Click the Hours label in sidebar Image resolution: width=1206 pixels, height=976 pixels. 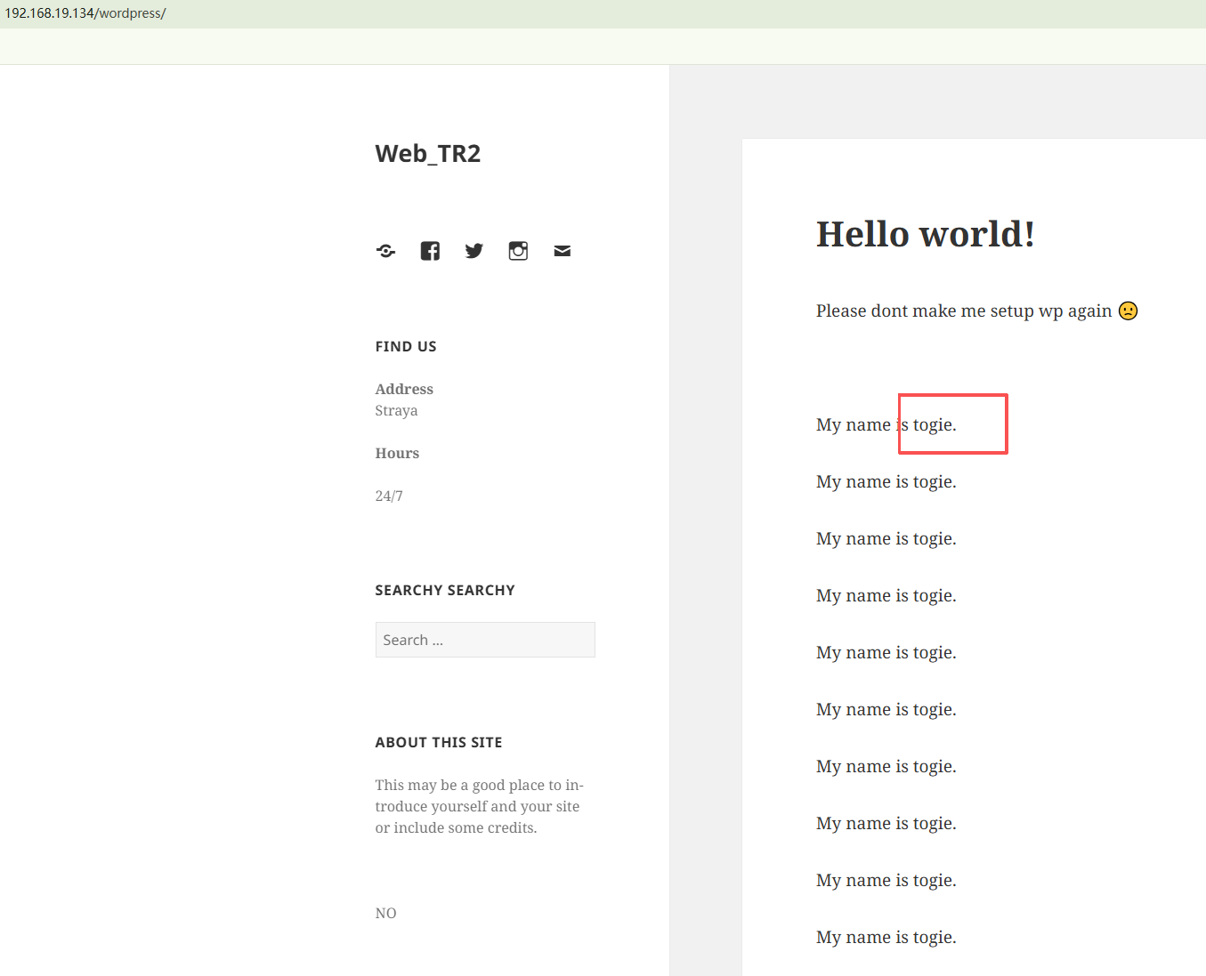click(397, 453)
